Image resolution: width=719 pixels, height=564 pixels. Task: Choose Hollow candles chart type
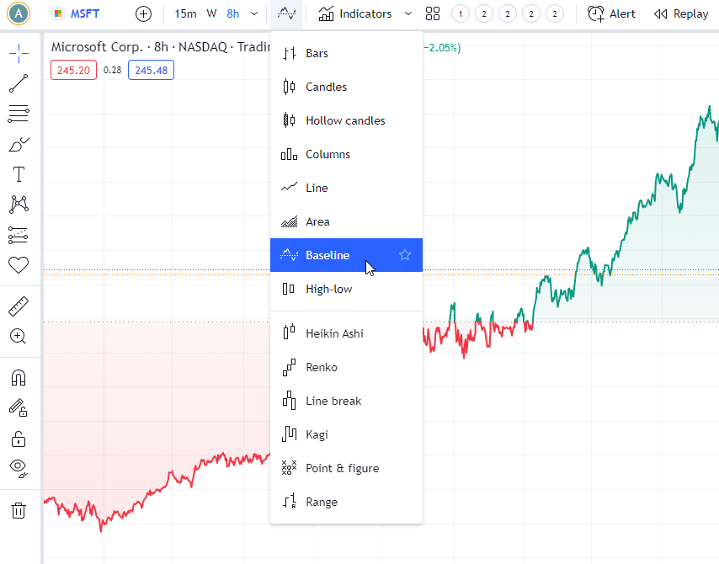point(346,120)
